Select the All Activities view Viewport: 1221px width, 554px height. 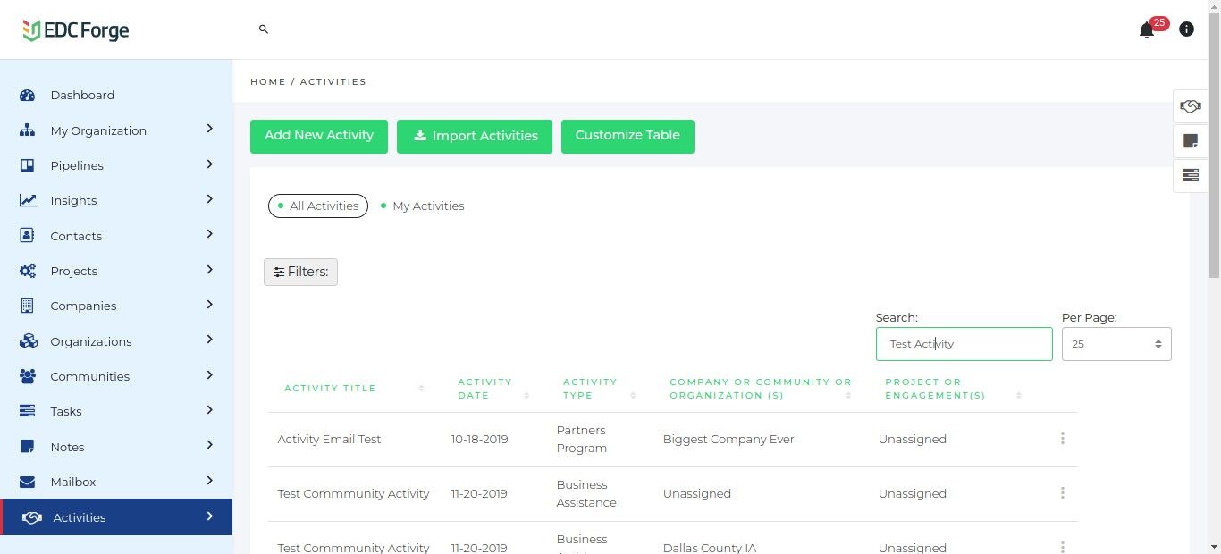[318, 206]
